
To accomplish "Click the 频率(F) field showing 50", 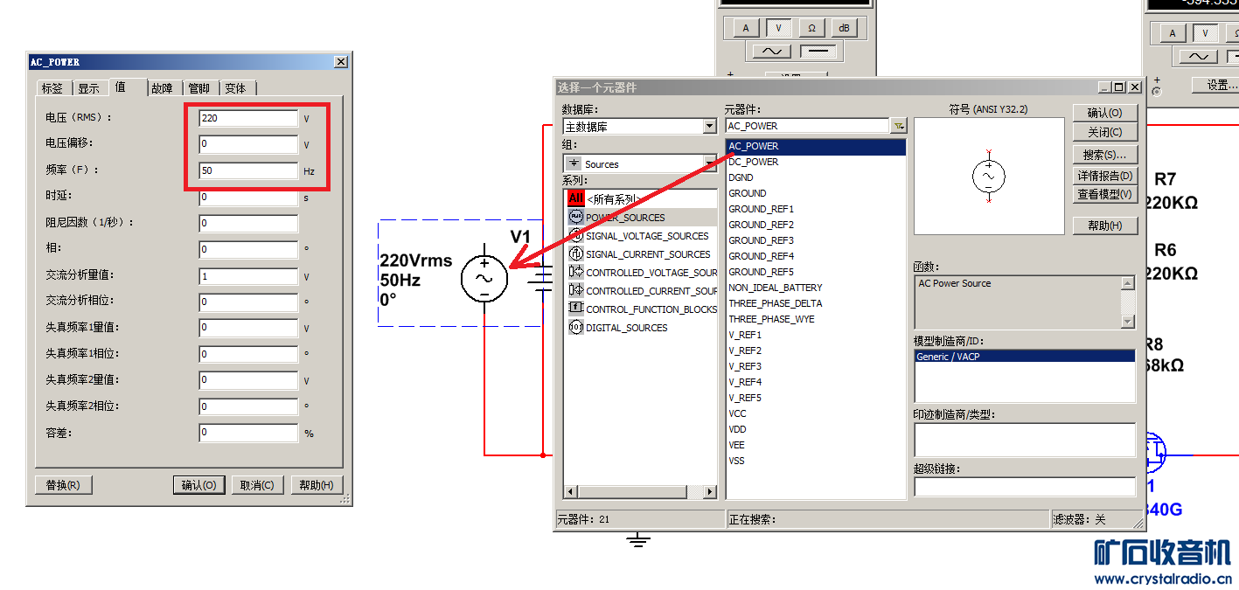I will coord(248,170).
